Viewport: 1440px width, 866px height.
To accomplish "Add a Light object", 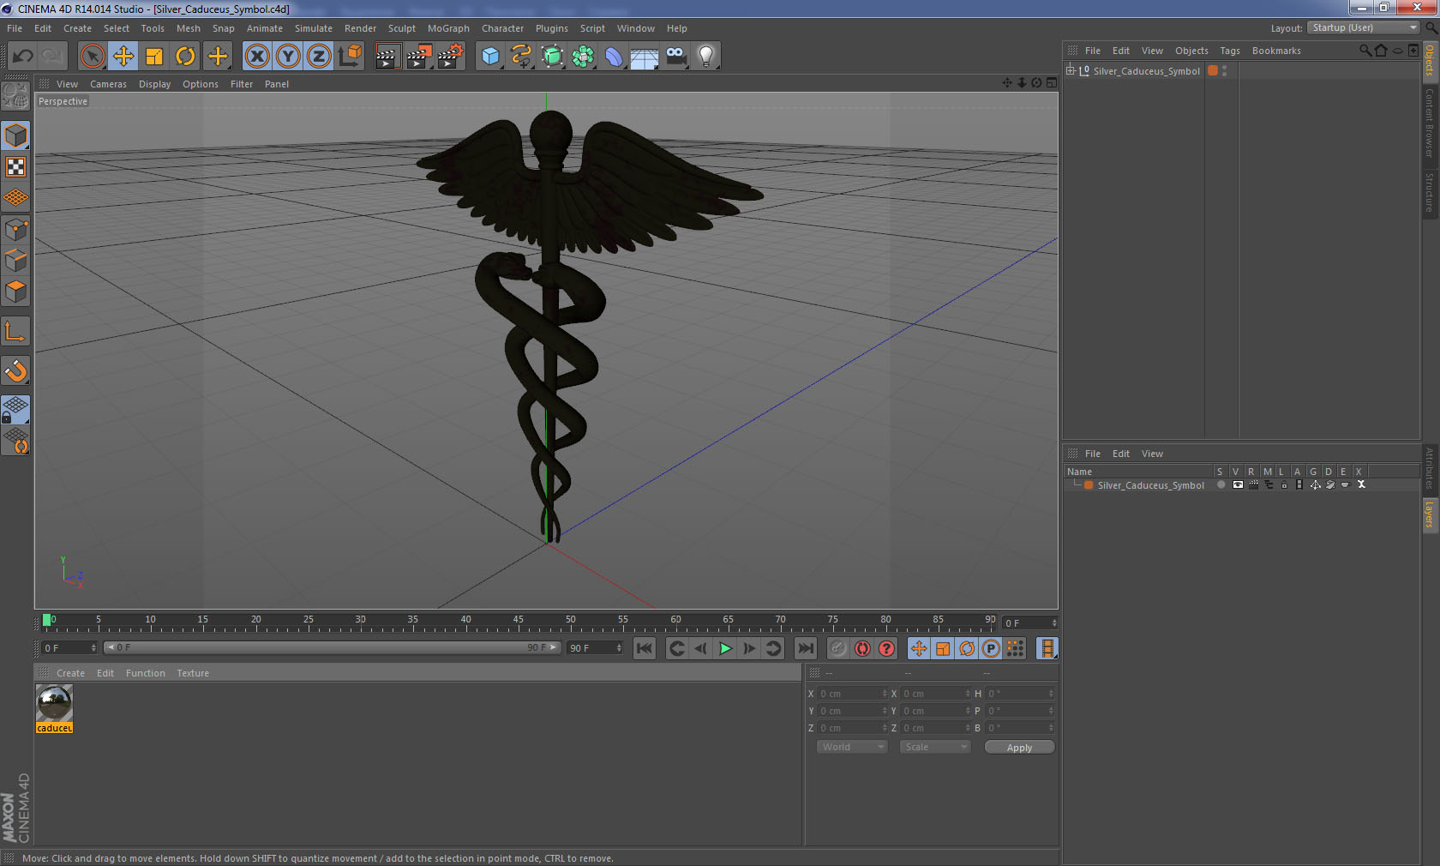I will [705, 57].
